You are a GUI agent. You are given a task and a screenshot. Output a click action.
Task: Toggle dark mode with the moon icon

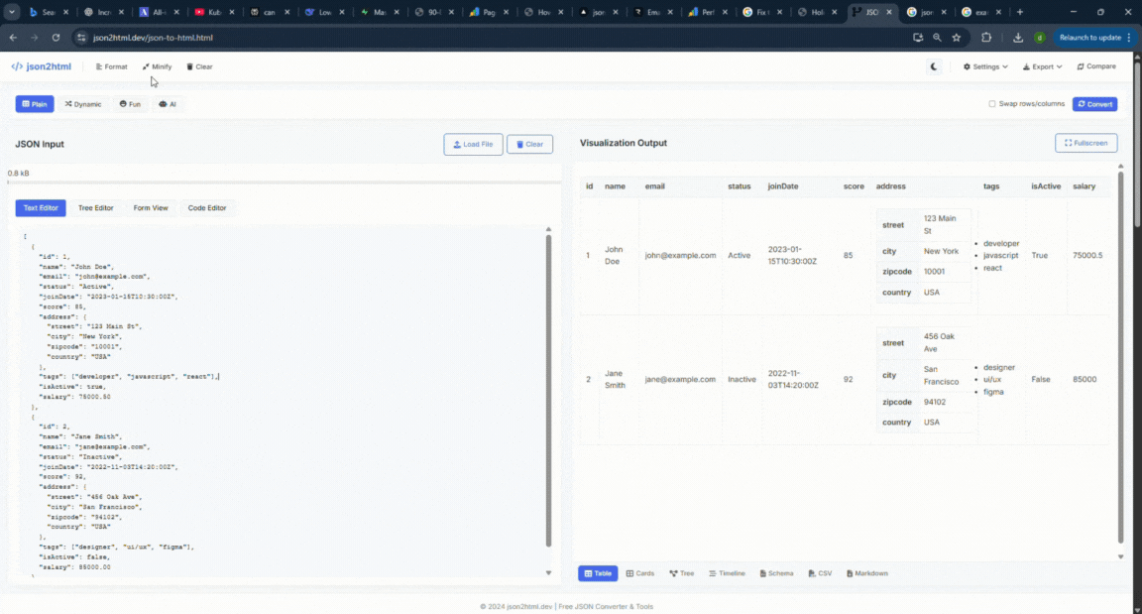point(933,66)
